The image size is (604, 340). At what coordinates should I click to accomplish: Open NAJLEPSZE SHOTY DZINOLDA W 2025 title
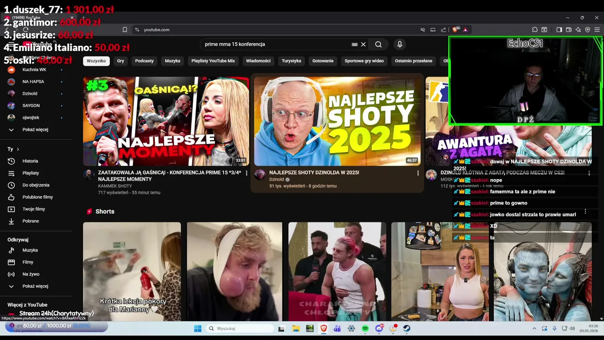[314, 173]
